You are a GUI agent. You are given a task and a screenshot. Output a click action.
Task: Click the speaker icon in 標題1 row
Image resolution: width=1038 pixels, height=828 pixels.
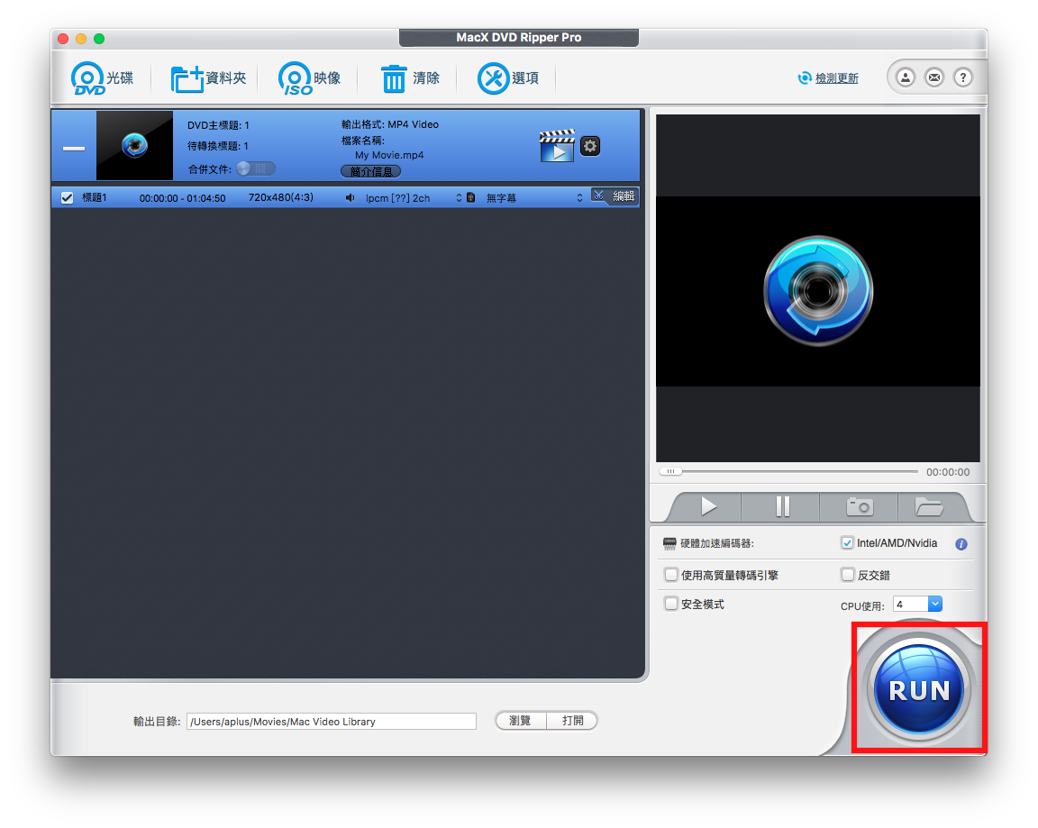pyautogui.click(x=350, y=198)
